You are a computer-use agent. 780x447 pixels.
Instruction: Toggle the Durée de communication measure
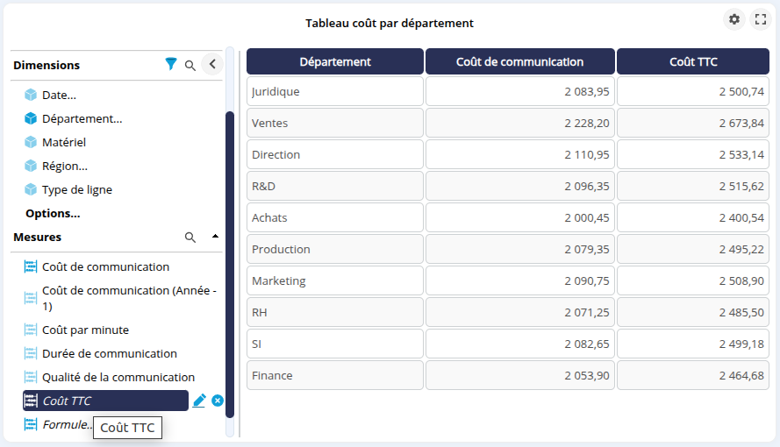click(x=109, y=353)
